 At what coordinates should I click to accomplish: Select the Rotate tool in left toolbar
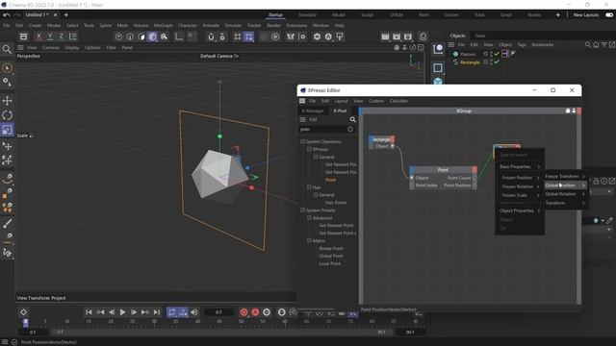click(7, 115)
